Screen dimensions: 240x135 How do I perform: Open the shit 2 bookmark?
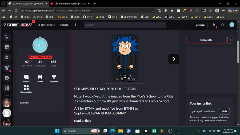[25, 17]
